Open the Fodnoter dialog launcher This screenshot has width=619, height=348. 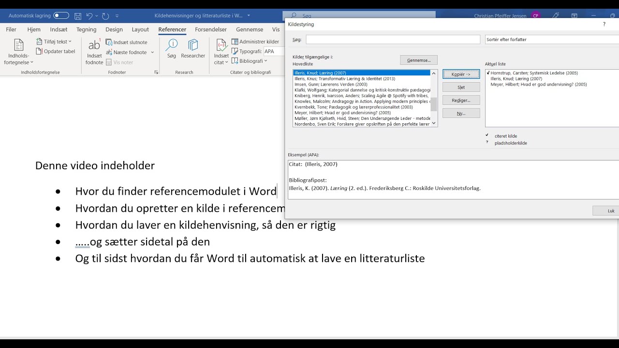point(156,72)
